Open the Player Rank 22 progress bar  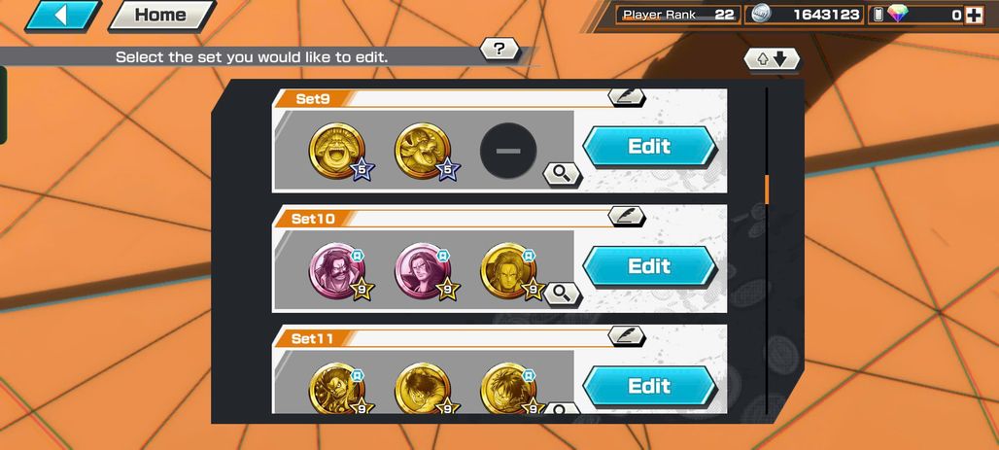[678, 15]
